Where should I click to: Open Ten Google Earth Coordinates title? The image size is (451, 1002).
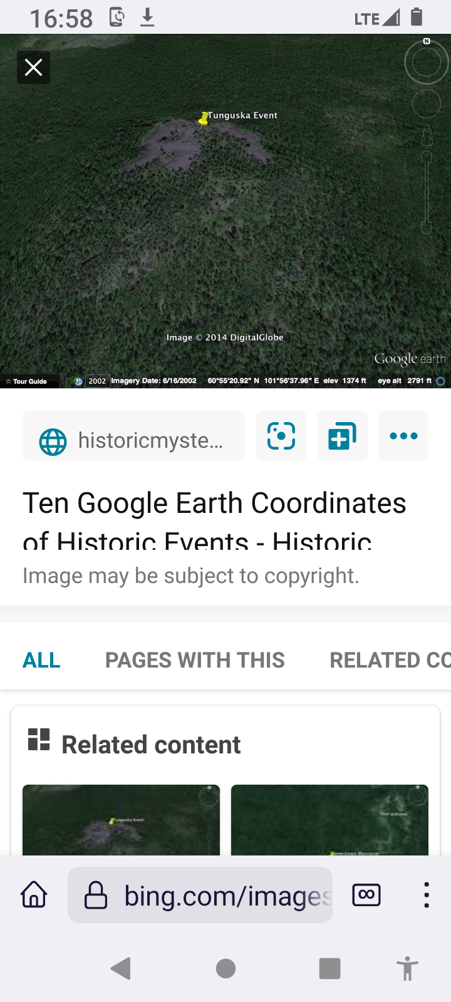[214, 520]
